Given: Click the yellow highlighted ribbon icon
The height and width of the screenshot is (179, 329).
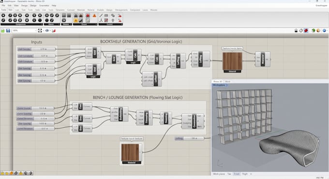Looking at the screenshot, I should (x=76, y=20).
